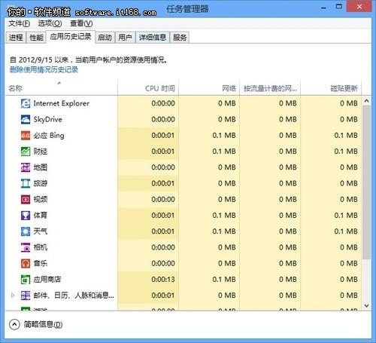Sort by the 名称 column header
Viewport: 376px width, 343px height.
61,87
